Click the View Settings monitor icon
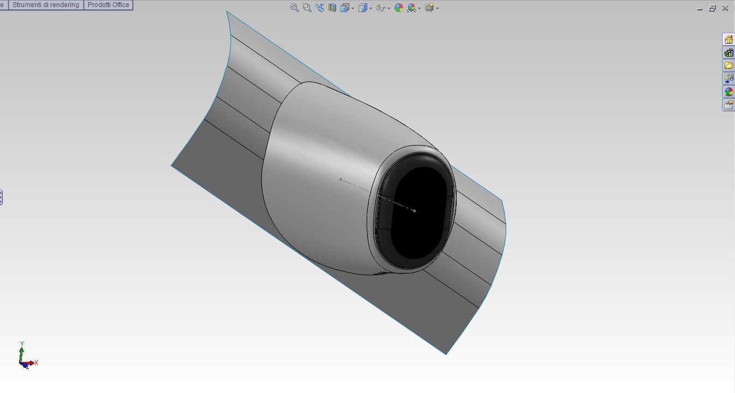This screenshot has width=735, height=393. (x=429, y=8)
